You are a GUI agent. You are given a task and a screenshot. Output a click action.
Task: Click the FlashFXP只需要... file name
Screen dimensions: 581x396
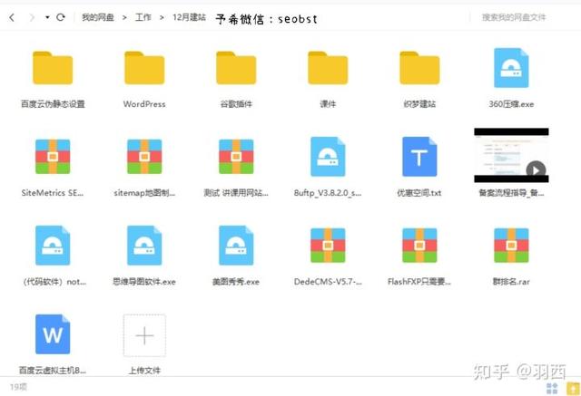point(419,282)
